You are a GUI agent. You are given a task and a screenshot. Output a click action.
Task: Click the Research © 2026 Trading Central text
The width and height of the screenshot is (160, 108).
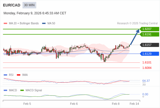[137, 23]
